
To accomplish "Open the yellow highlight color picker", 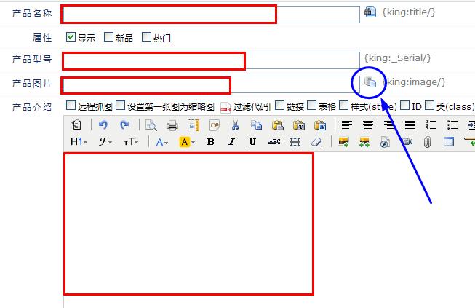I will point(185,142).
